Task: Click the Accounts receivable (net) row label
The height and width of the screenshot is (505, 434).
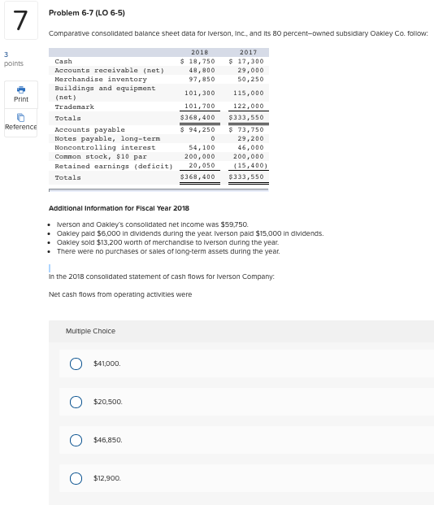Action: point(110,70)
